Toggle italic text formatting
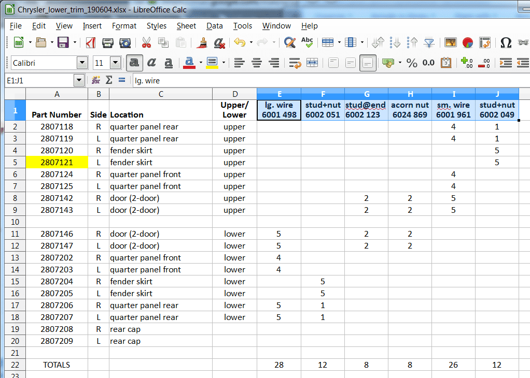This screenshot has height=378, width=530. tap(151, 63)
